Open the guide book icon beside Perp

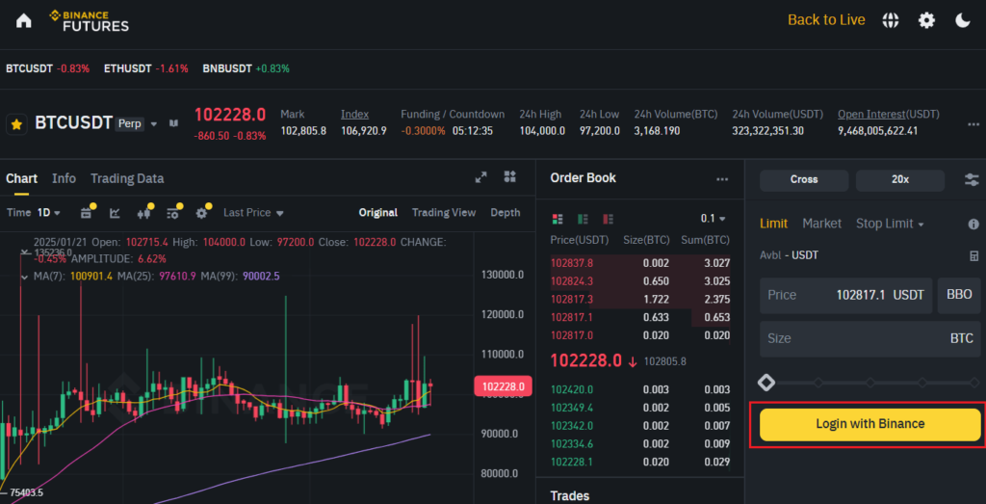[173, 123]
